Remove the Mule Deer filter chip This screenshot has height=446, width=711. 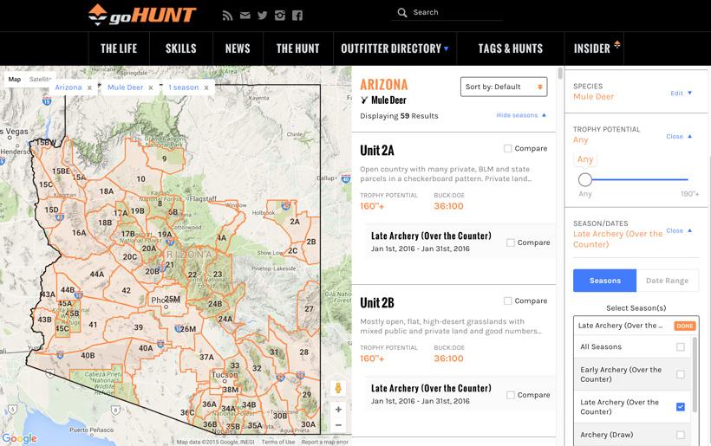tap(151, 87)
